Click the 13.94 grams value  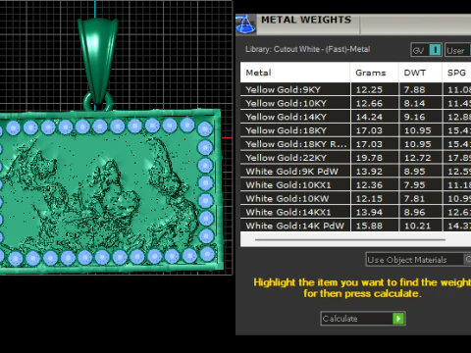pyautogui.click(x=369, y=213)
